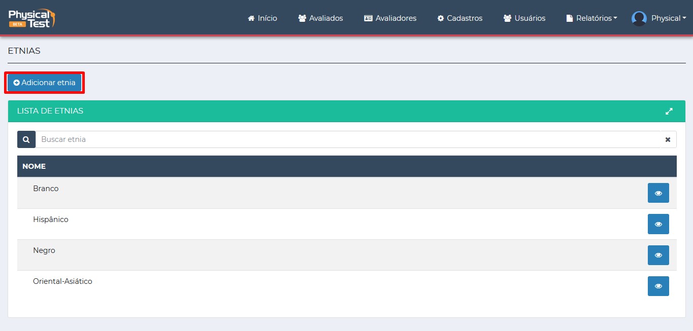
Task: Click the magnifier search icon button
Action: pos(26,139)
